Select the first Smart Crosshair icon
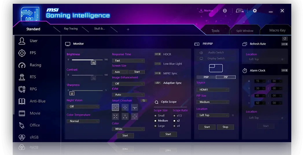The height and width of the screenshot is (155, 304). (115, 107)
